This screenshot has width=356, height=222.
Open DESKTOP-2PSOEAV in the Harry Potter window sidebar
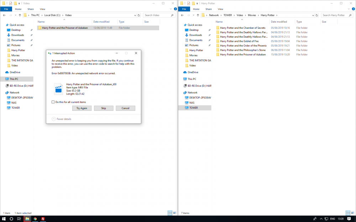200,98
